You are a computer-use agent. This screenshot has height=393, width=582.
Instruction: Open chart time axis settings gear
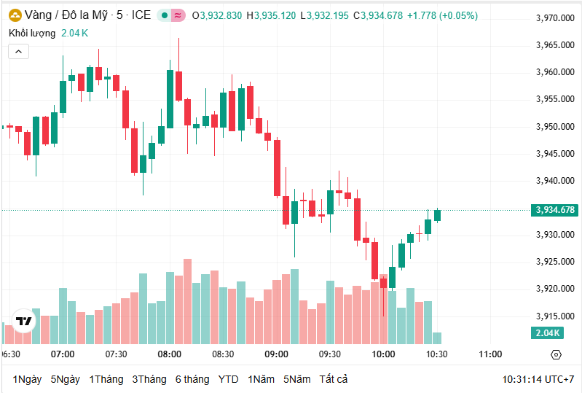[556, 354]
